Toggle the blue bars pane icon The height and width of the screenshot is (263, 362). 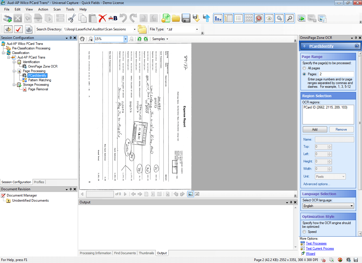218,18
